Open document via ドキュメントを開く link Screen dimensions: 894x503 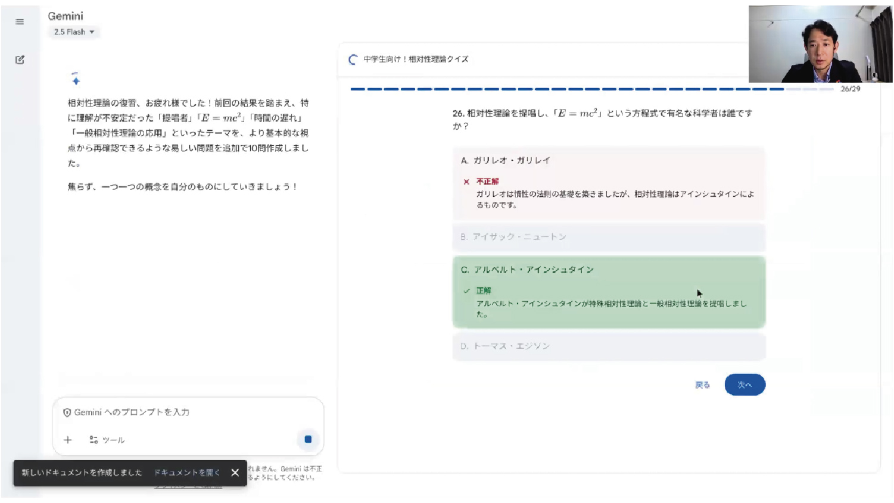click(187, 473)
